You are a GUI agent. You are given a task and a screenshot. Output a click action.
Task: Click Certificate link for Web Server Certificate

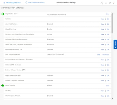click(x=106, y=55)
